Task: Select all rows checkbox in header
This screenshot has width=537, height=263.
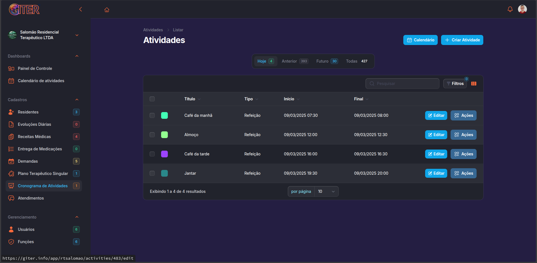Action: [x=152, y=99]
